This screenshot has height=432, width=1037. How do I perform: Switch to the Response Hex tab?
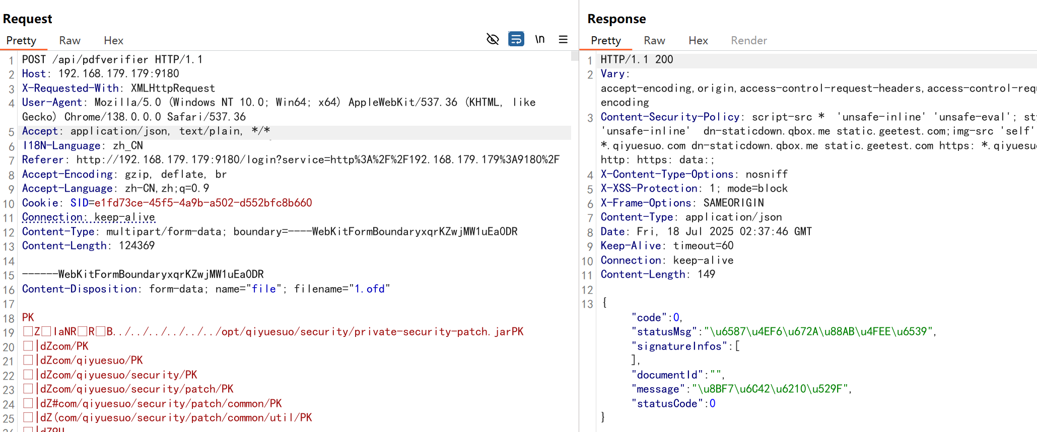[x=698, y=41]
